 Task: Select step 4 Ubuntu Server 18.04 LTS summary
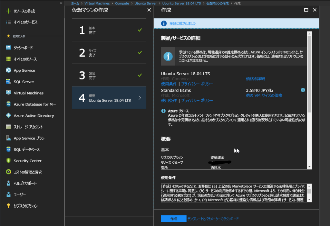[109, 98]
